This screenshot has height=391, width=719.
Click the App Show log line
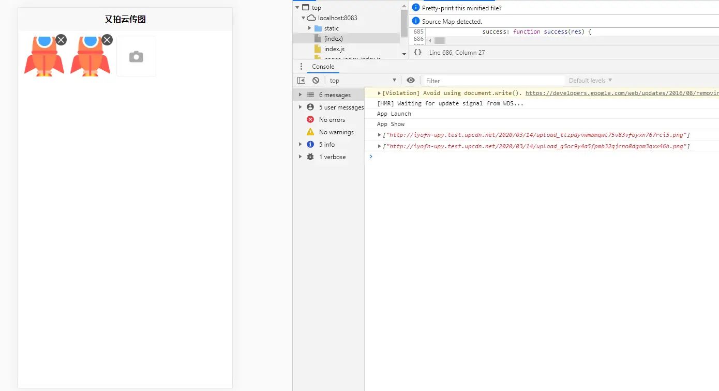(x=391, y=124)
